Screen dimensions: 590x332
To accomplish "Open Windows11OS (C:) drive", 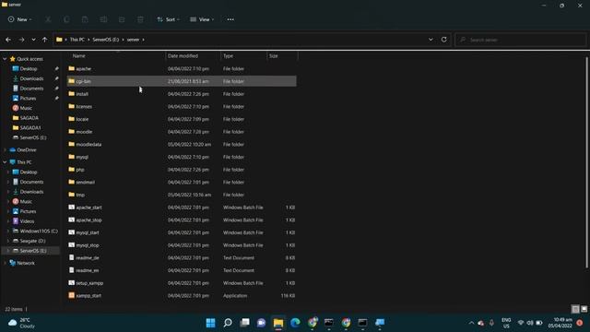I will click(x=39, y=231).
